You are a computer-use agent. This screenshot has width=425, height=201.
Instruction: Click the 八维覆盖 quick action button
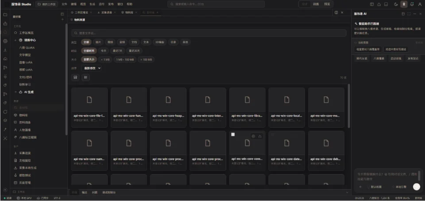coord(379,58)
